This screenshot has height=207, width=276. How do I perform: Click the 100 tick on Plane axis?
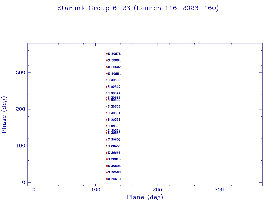(x=96, y=190)
